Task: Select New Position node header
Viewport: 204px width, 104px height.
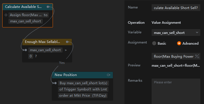Action: [x=82, y=75]
